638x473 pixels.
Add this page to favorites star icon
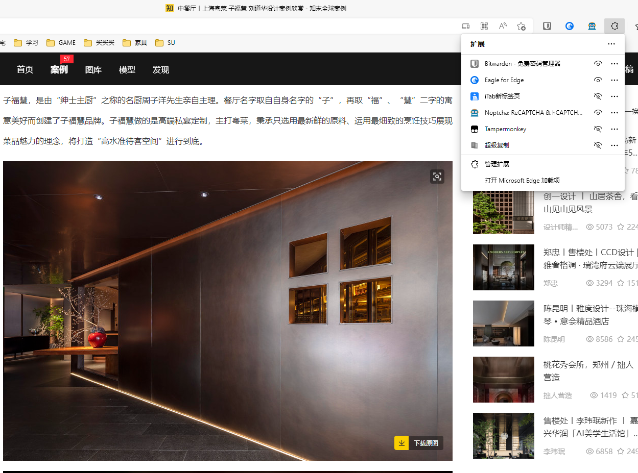point(521,26)
